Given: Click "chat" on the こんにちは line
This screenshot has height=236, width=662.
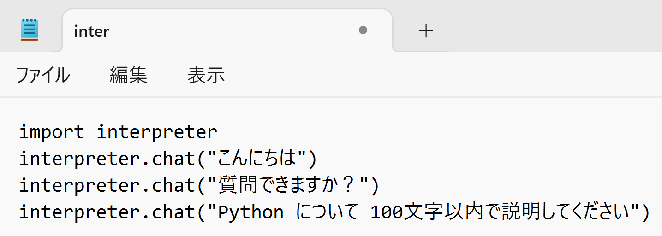Looking at the screenshot, I should point(177,159).
